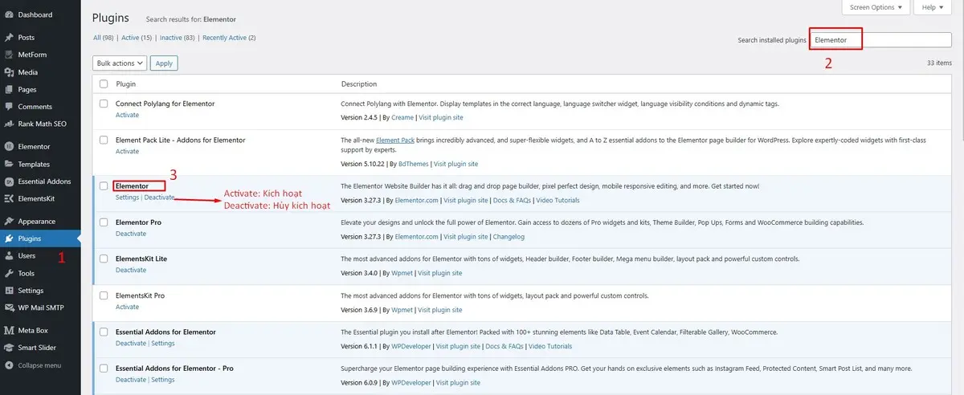Check Essential Addons for Elementor checkbox
This screenshot has width=964, height=395.
104,332
